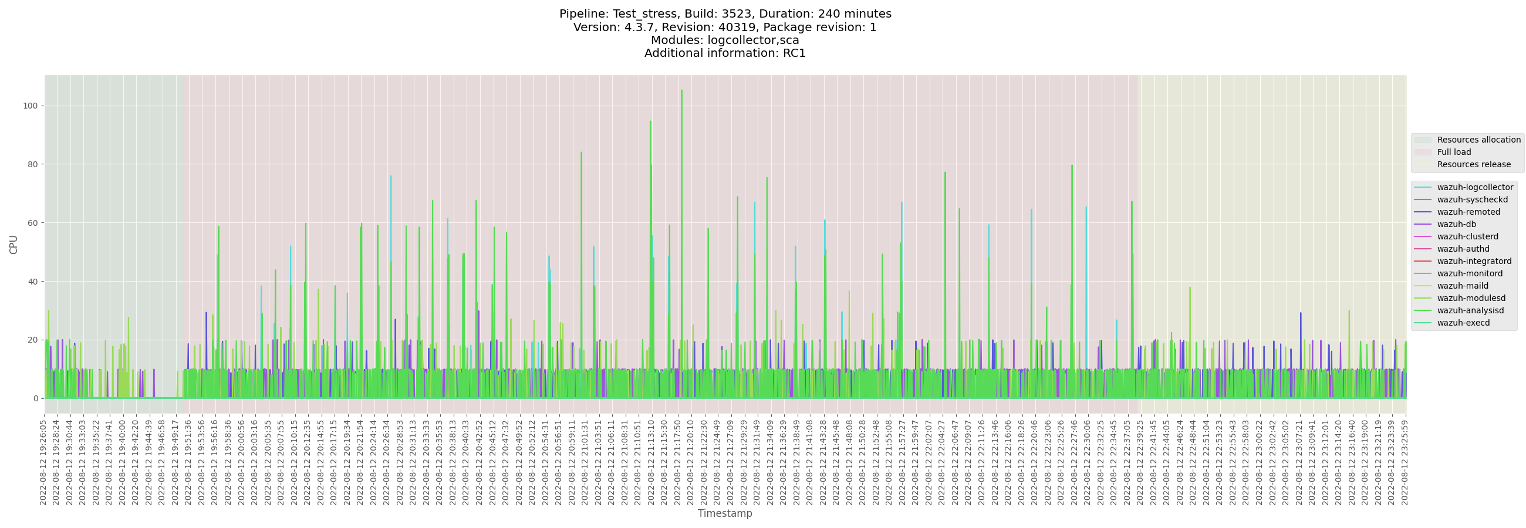This screenshot has height=528, width=1526.
Task: Click the Full load legend swatch
Action: 1422,152
